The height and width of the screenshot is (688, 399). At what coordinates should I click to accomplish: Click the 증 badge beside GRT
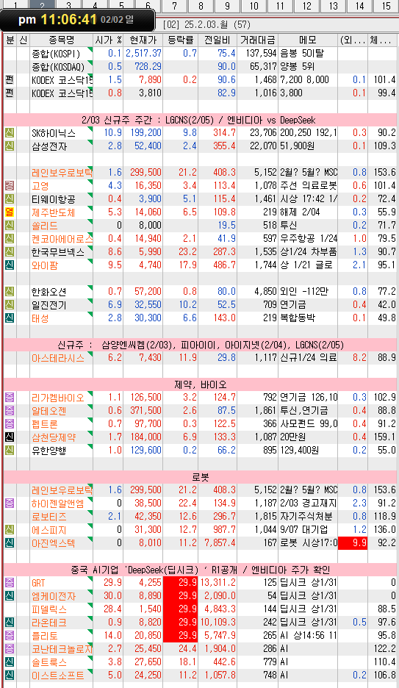coord(10,582)
